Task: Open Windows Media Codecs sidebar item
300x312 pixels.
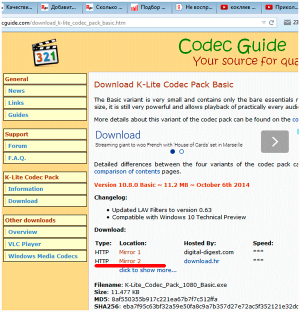Action: [45, 256]
